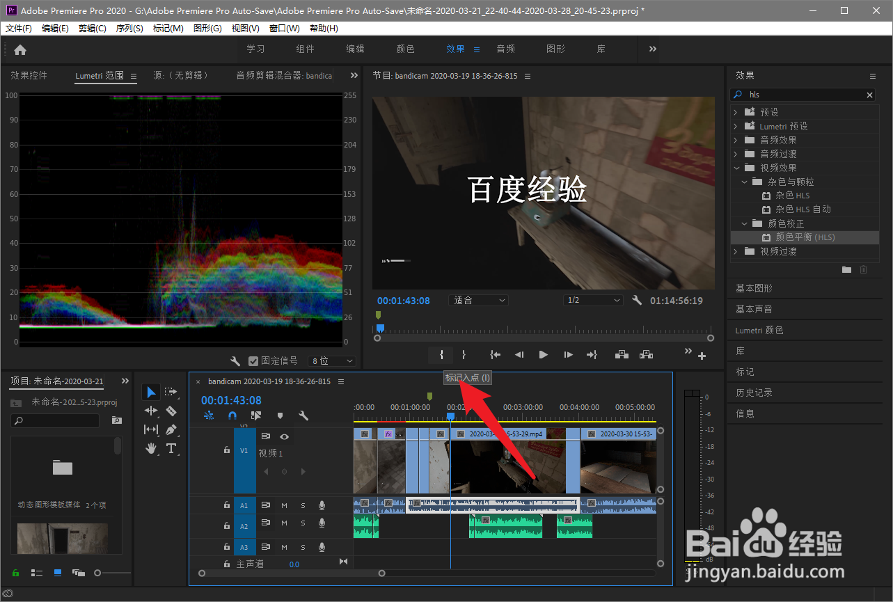Select the Pen tool
Viewport: 893px width, 602px height.
pyautogui.click(x=171, y=429)
